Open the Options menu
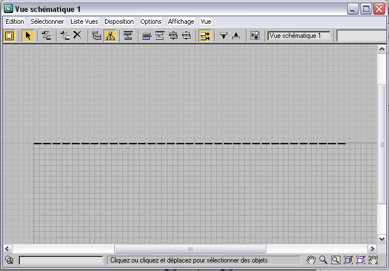Screen dimensions: 389x271 (x=151, y=21)
